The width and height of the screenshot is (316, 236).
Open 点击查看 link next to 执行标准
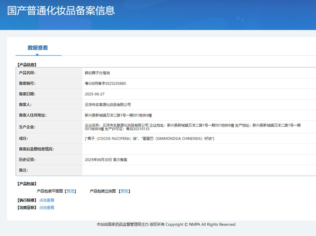coord(47,200)
